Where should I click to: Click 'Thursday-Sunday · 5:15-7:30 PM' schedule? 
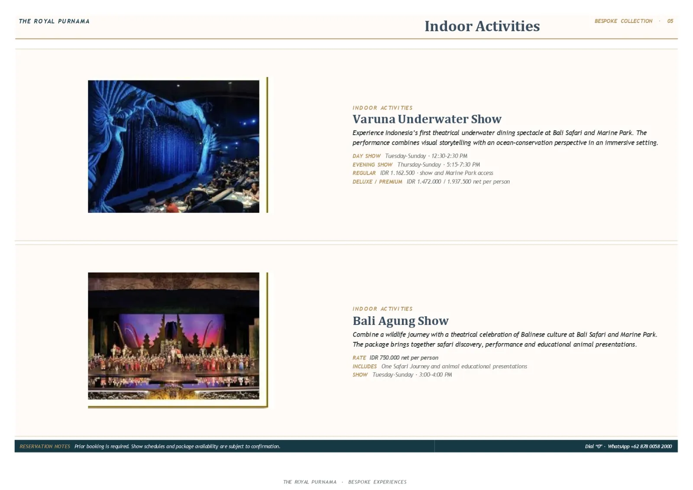439,165
